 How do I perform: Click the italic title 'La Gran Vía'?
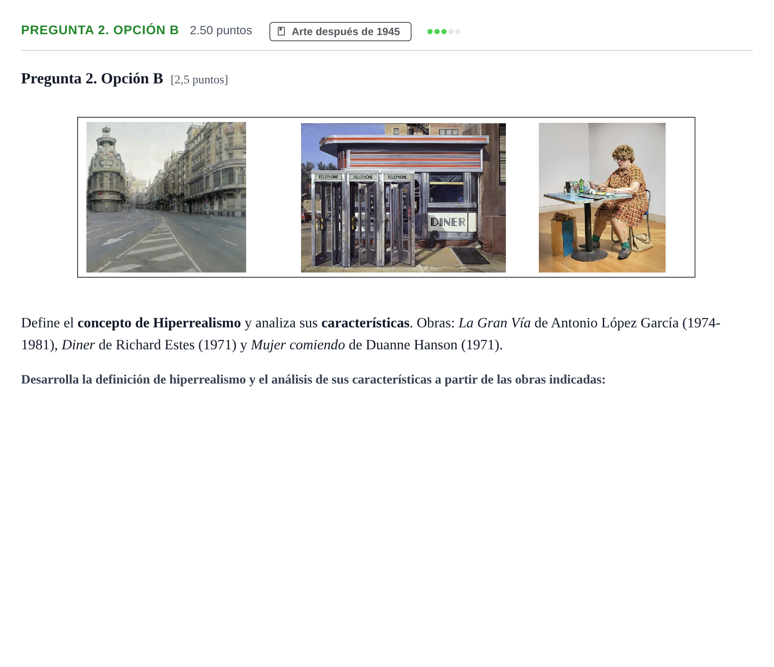(x=494, y=323)
